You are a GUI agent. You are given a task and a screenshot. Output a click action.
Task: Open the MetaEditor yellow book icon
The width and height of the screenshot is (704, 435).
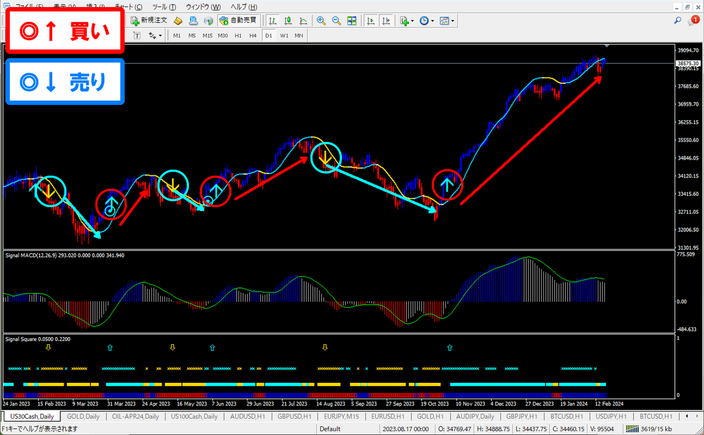(x=178, y=21)
